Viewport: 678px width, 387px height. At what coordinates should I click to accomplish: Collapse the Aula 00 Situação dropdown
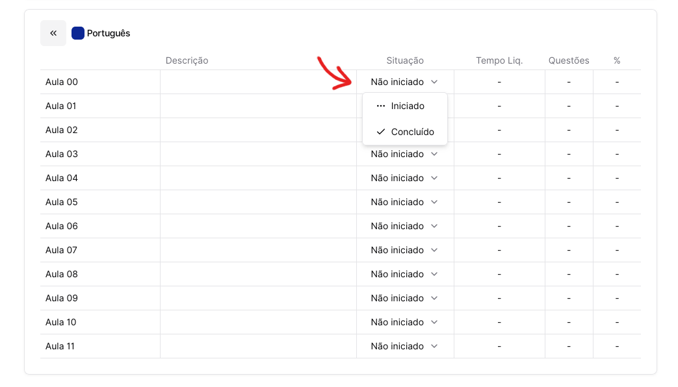coord(404,82)
